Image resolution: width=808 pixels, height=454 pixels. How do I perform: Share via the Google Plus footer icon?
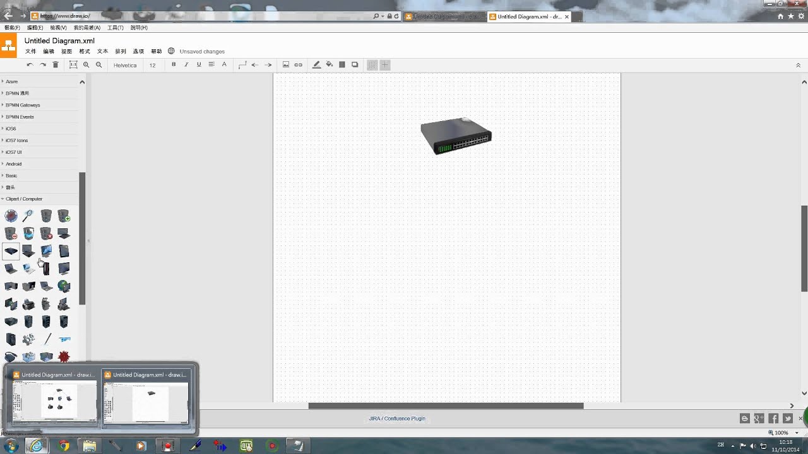[x=759, y=418]
